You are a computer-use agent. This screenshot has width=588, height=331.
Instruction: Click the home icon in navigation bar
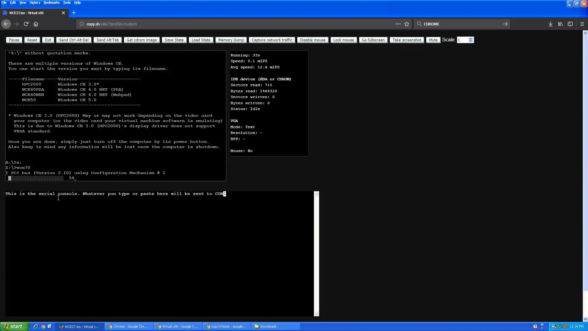click(36, 24)
